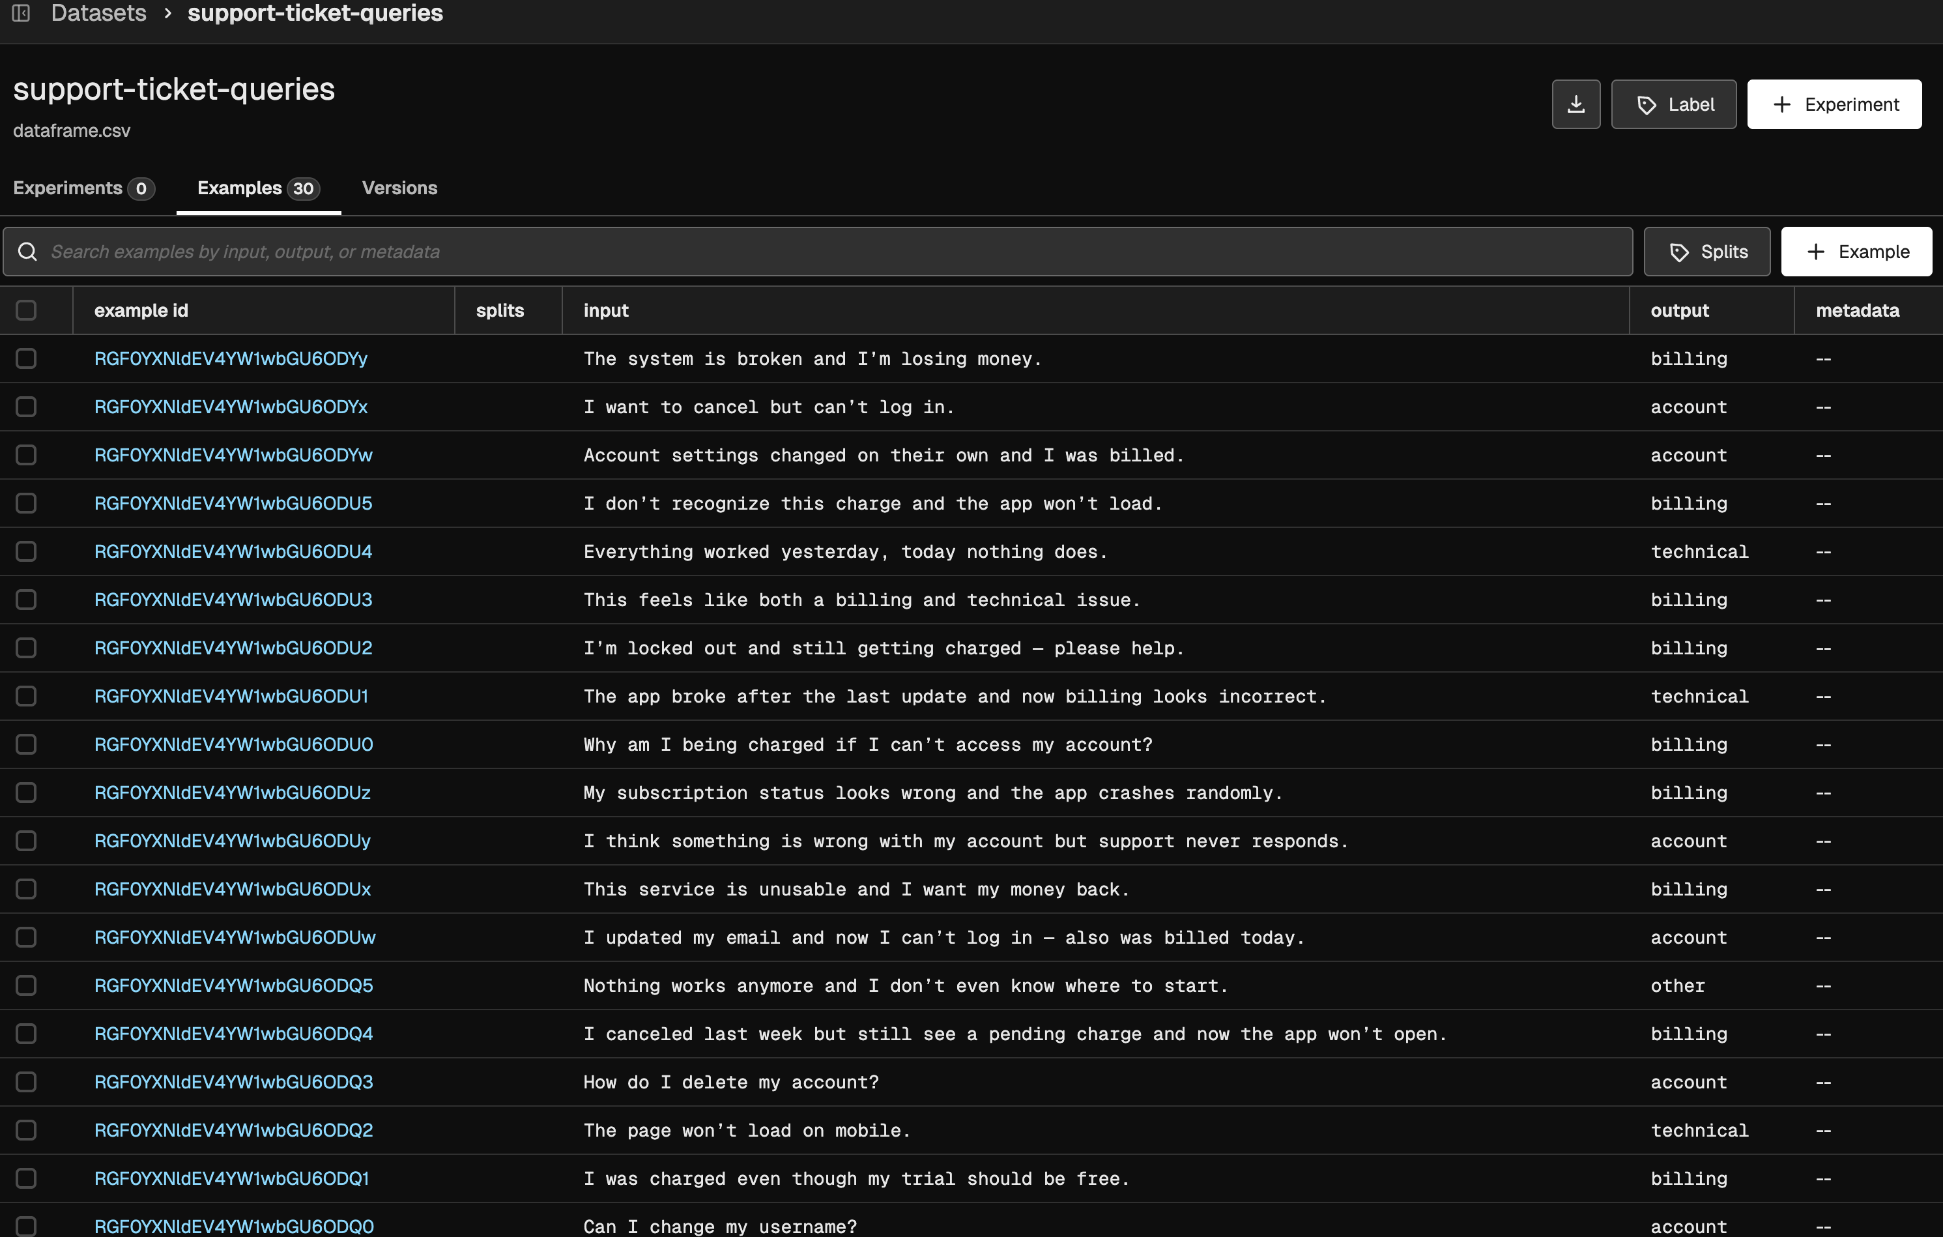Open the Splits tag button
Viewport: 1943px width, 1237px height.
[1706, 252]
